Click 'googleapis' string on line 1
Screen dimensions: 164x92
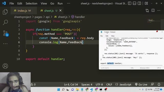coord(72,21)
